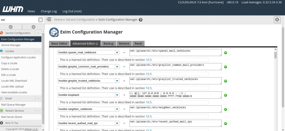Viewport: 285px width, 131px height.
Task: Open section 10.5 link under cpanel_mail_netblocks
Action: 149,60
